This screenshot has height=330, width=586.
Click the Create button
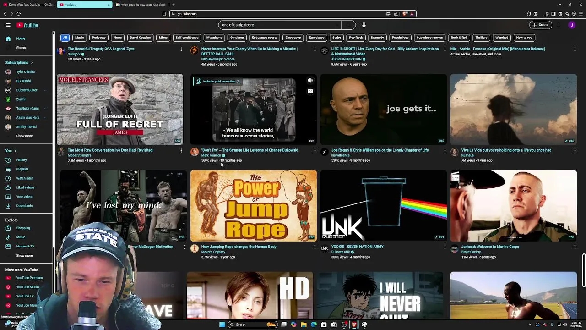coord(540,25)
